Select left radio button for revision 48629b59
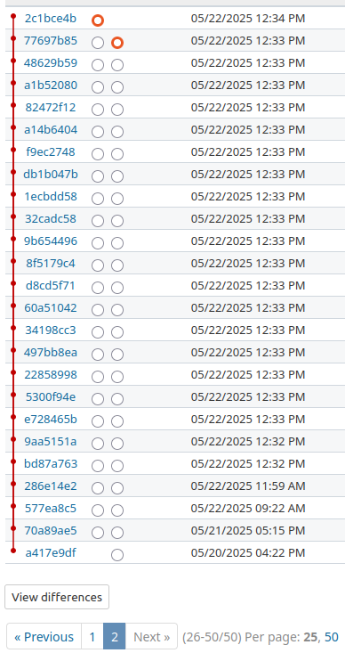The height and width of the screenshot is (653, 345). point(98,65)
